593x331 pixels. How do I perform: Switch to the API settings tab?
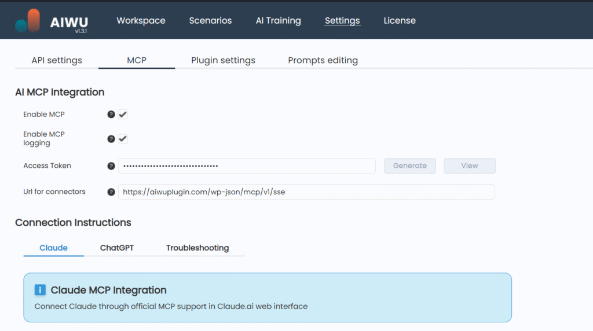[57, 60]
